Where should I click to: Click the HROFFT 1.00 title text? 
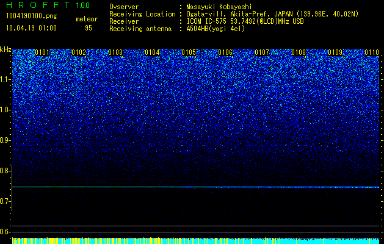(48, 5)
